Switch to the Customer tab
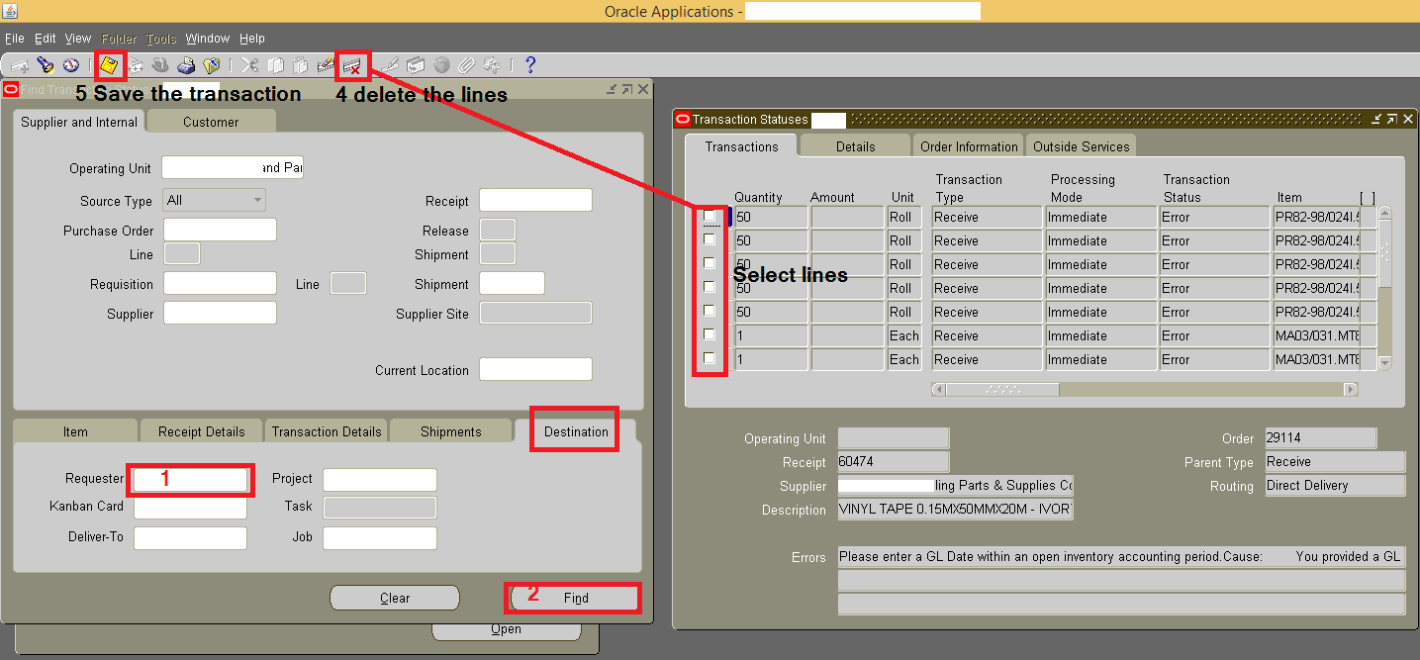This screenshot has width=1420, height=660. 211,122
